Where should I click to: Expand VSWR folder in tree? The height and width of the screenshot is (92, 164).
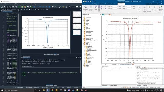pyautogui.click(x=85, y=60)
